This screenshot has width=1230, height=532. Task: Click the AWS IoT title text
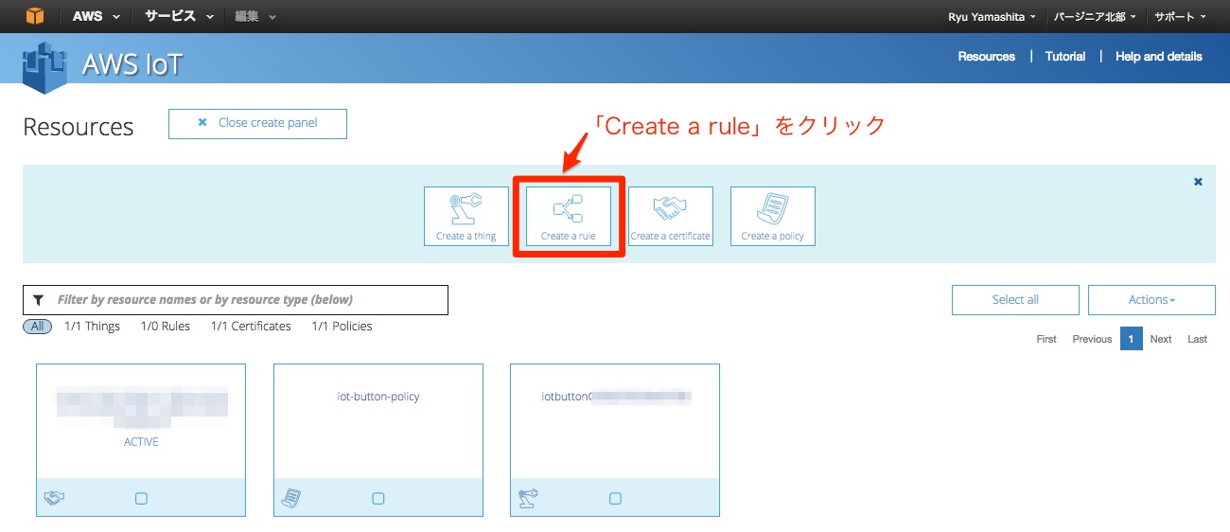132,64
